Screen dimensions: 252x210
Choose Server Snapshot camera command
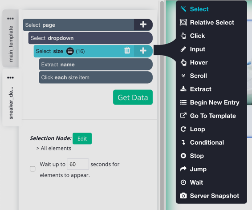click(x=210, y=196)
